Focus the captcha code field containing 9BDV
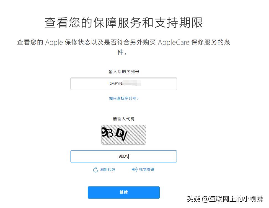Screen dimensions: 269x208 tap(123, 156)
